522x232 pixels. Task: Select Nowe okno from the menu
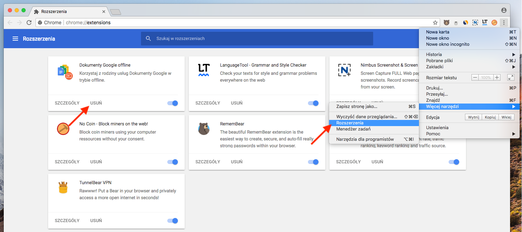pyautogui.click(x=469, y=38)
